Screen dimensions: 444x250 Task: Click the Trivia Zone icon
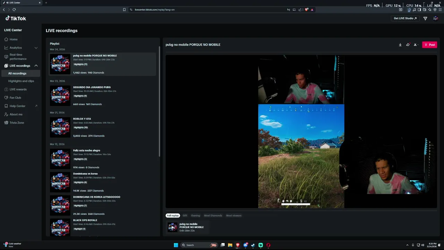coord(6,123)
